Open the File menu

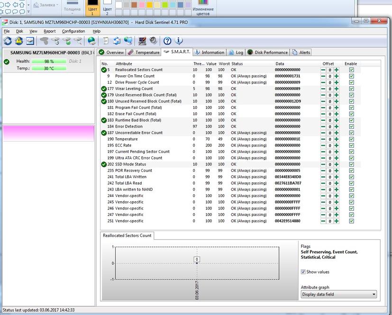point(7,31)
